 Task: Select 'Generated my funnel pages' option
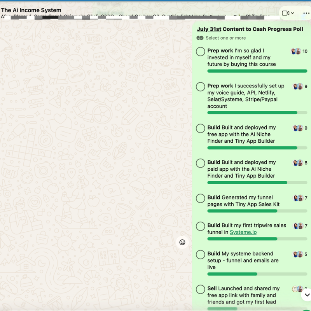(x=200, y=198)
